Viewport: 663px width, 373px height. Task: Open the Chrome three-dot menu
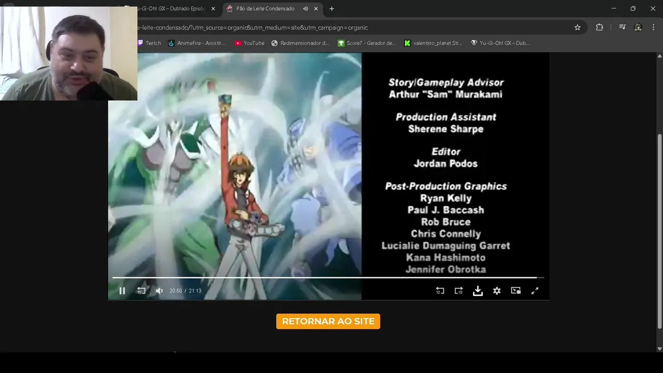653,27
